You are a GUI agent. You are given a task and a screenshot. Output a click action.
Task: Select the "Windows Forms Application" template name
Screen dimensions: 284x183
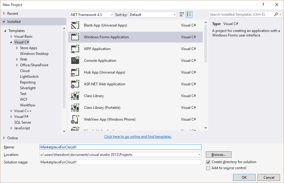tap(106, 37)
